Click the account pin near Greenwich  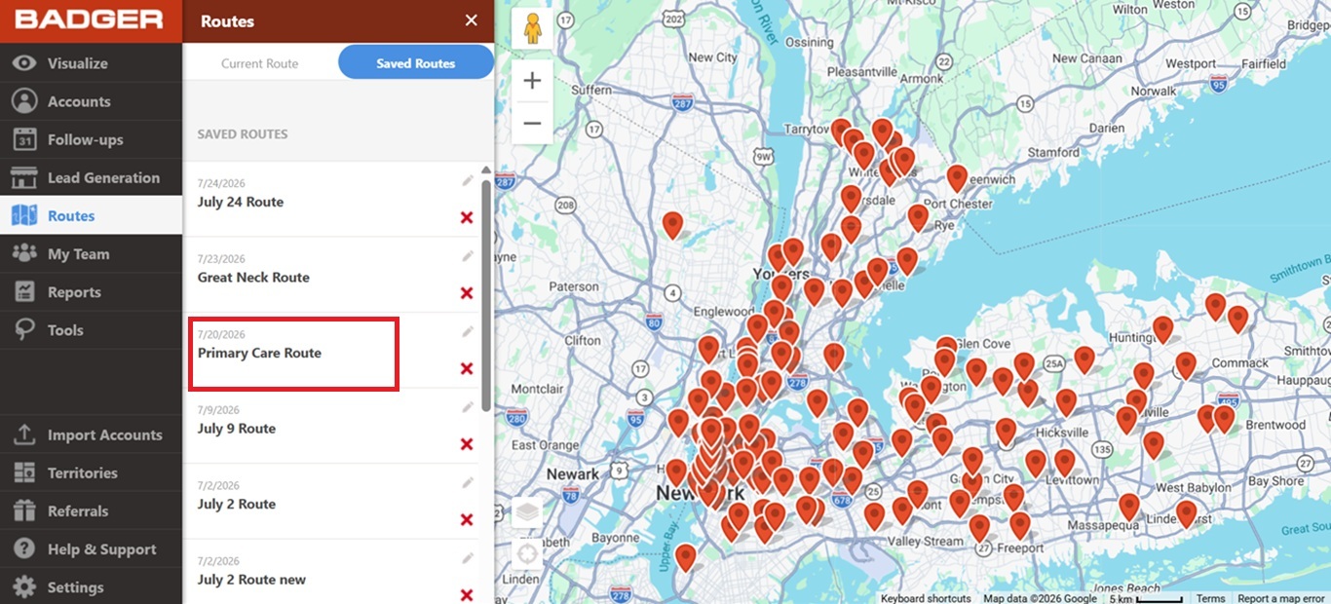(x=957, y=177)
